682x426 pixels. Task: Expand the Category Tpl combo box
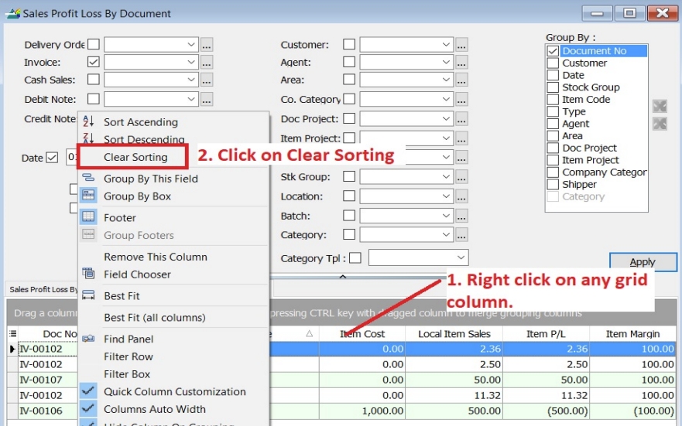461,257
